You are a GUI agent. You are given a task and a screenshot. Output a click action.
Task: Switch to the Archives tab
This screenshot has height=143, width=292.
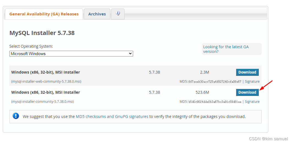(x=97, y=14)
